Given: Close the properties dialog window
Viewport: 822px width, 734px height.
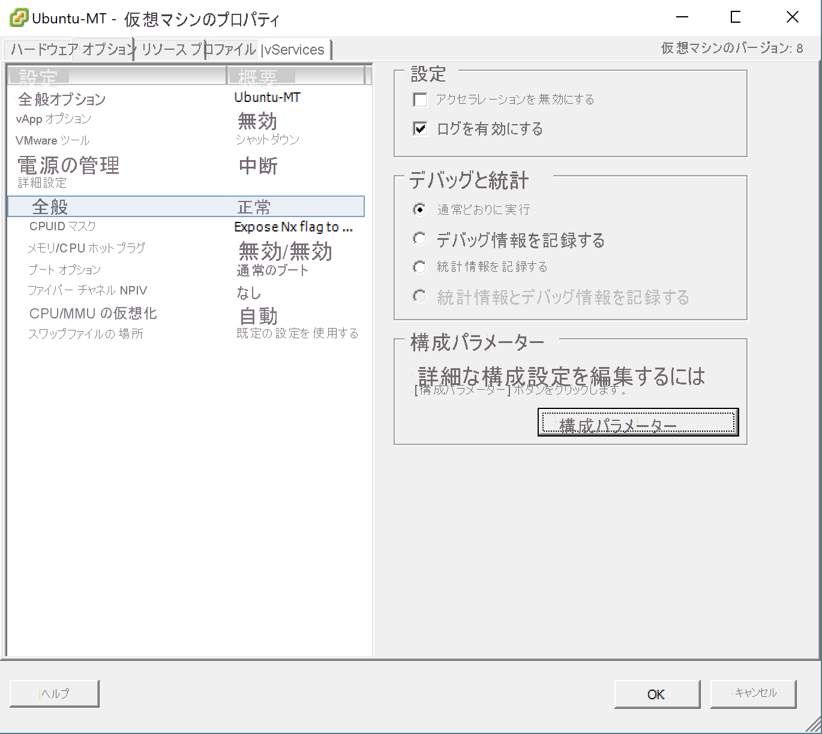Looking at the screenshot, I should click(x=793, y=17).
